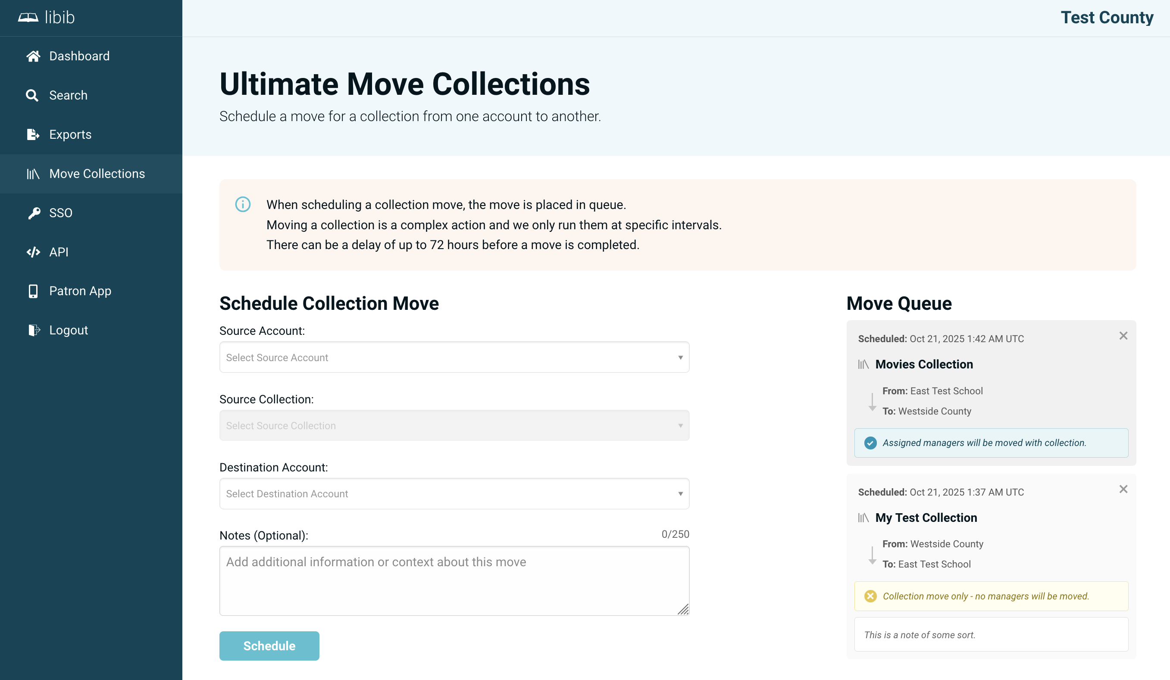
Task: Click the Schedule button
Action: [x=269, y=646]
